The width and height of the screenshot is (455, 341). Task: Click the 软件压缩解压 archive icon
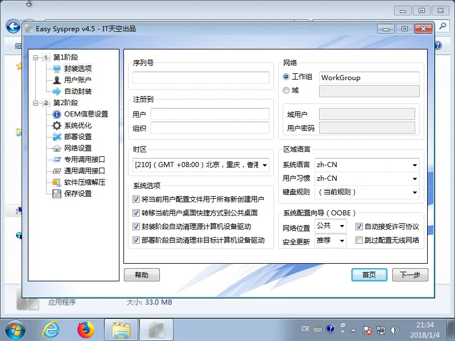[x=56, y=182]
